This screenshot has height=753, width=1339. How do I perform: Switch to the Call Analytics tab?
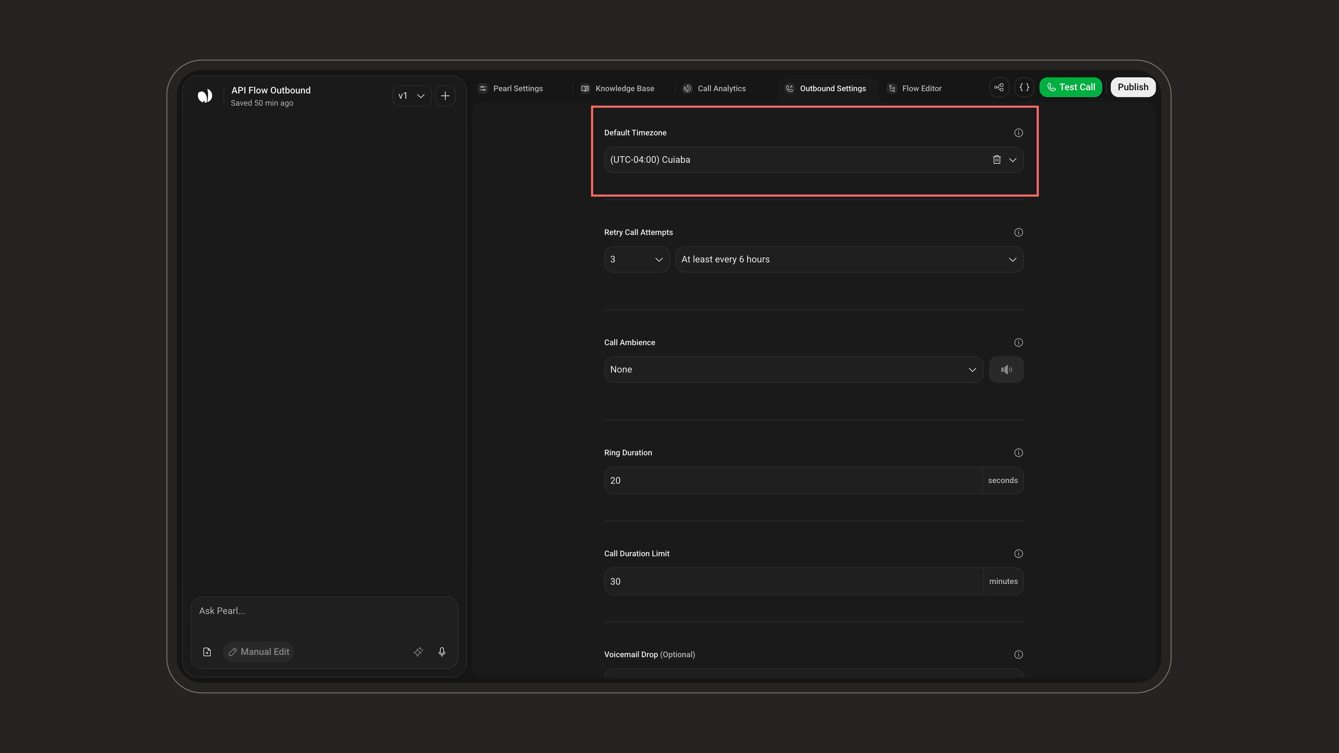[x=714, y=88]
